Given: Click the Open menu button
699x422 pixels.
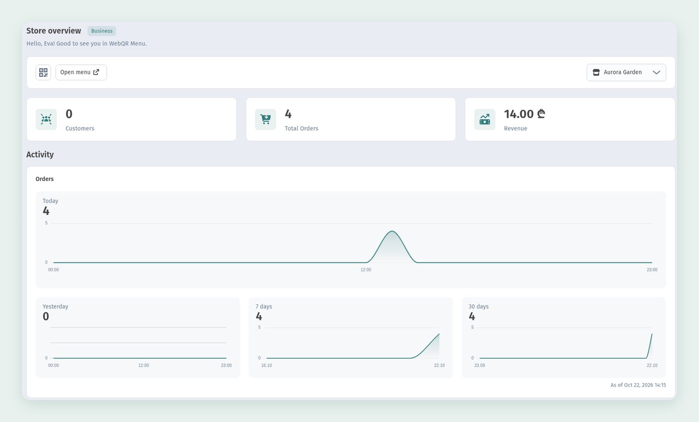Looking at the screenshot, I should [x=81, y=72].
